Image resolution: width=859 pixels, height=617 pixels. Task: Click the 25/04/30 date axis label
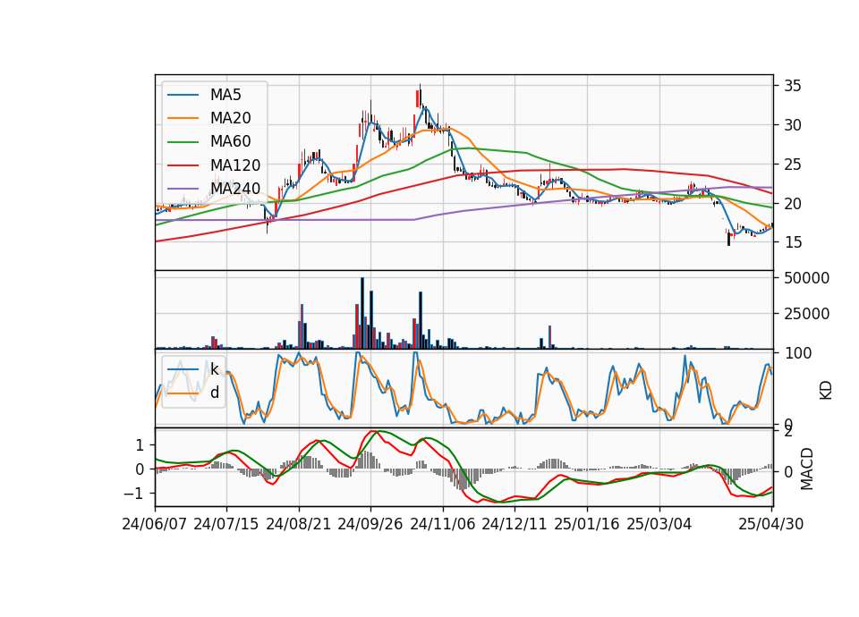(x=771, y=524)
